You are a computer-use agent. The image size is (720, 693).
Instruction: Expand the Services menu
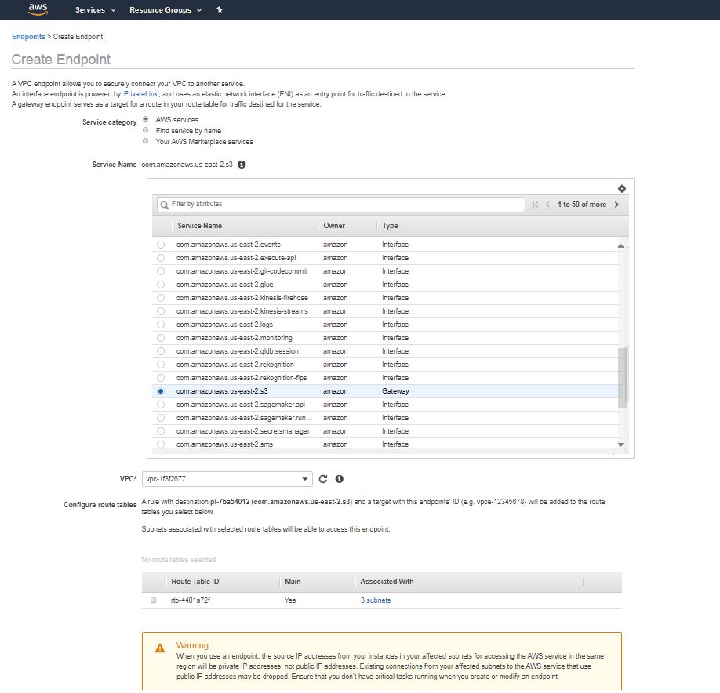tap(94, 10)
